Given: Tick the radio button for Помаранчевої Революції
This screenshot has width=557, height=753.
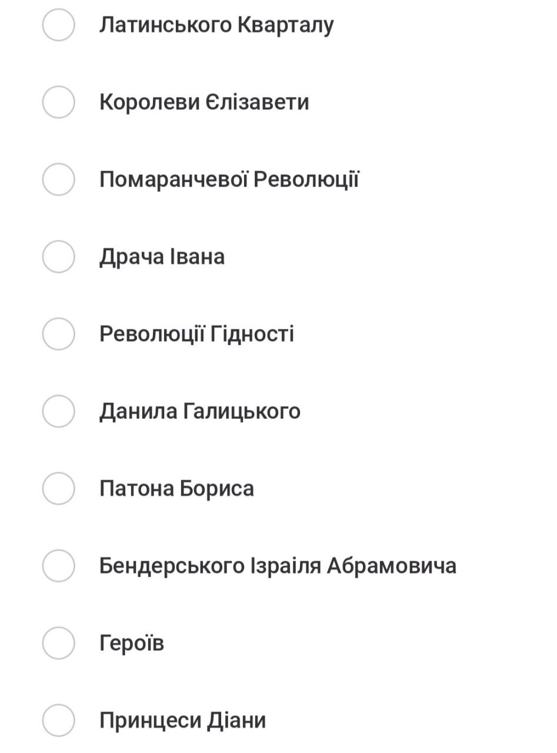Looking at the screenshot, I should point(58,179).
